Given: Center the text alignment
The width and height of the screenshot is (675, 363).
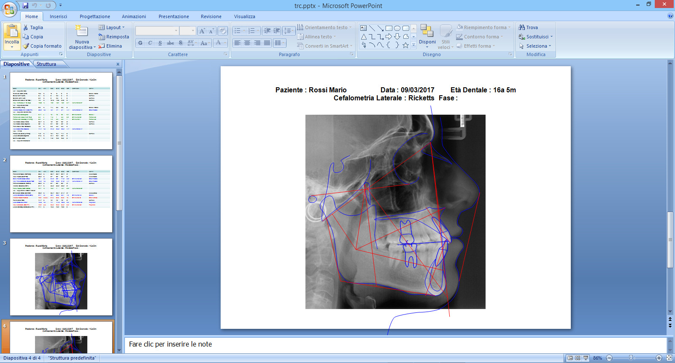Looking at the screenshot, I should 247,43.
